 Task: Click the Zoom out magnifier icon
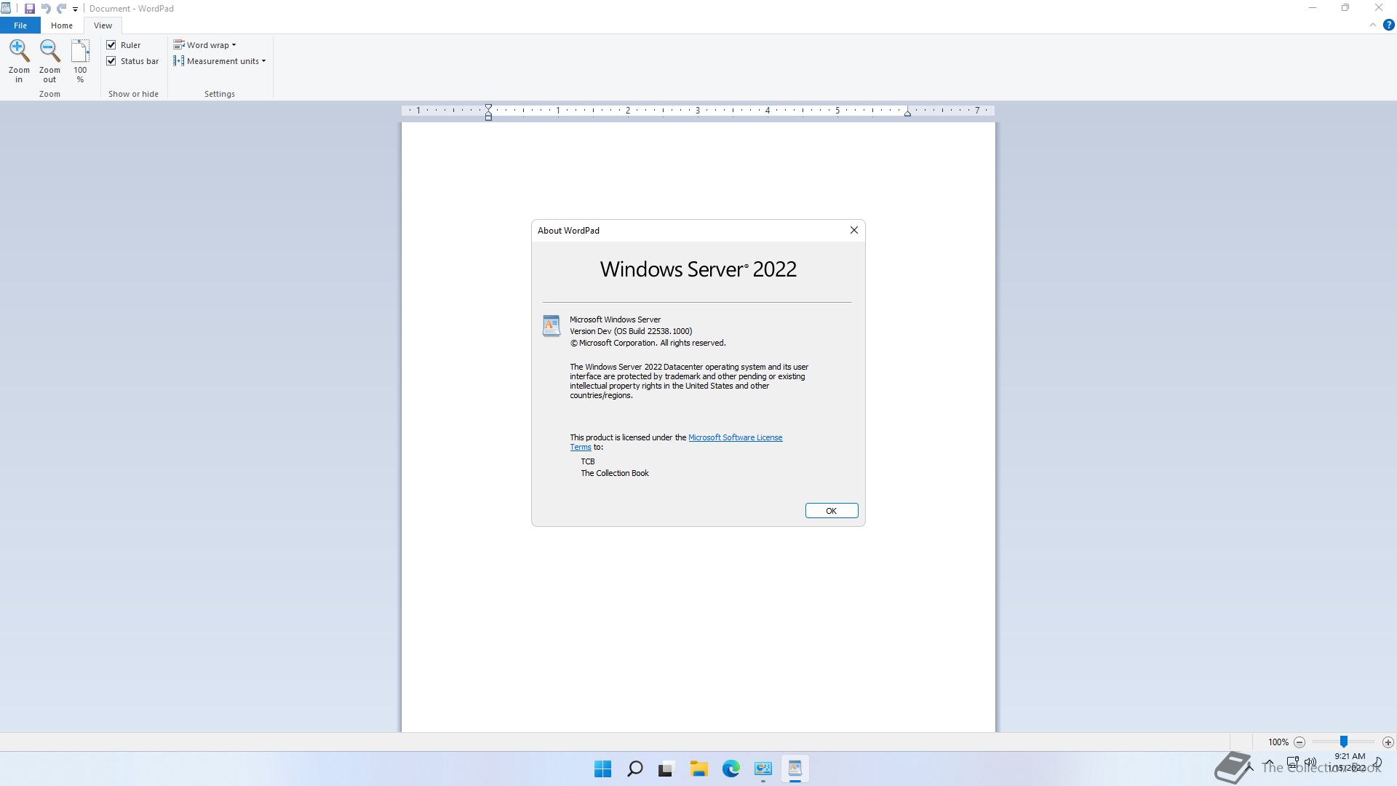(x=49, y=50)
